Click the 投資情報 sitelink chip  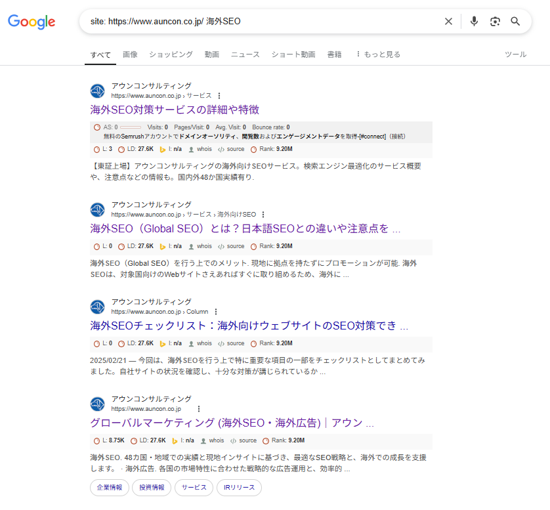tap(152, 488)
